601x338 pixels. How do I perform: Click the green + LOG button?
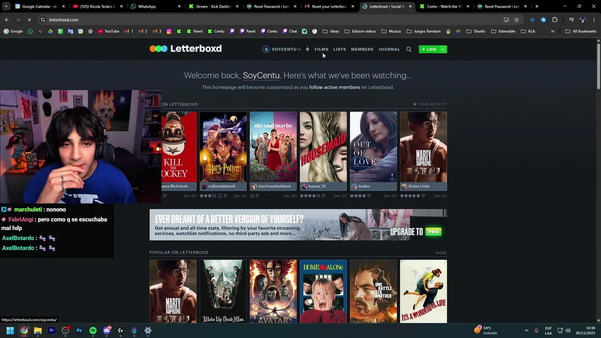tap(429, 49)
